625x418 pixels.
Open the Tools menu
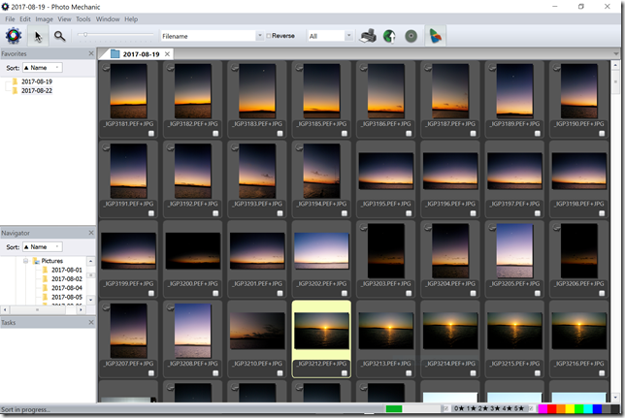click(82, 19)
